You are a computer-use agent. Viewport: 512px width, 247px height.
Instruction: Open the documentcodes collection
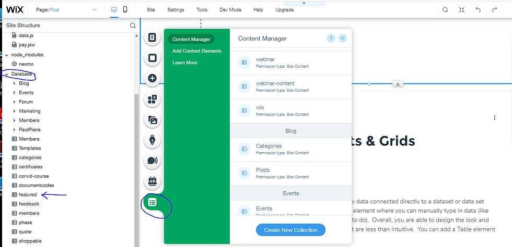coord(36,186)
